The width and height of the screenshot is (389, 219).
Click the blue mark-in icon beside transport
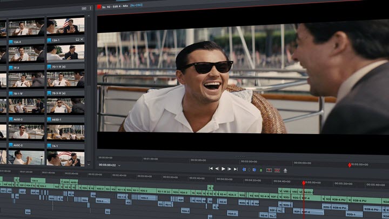(x=245, y=170)
